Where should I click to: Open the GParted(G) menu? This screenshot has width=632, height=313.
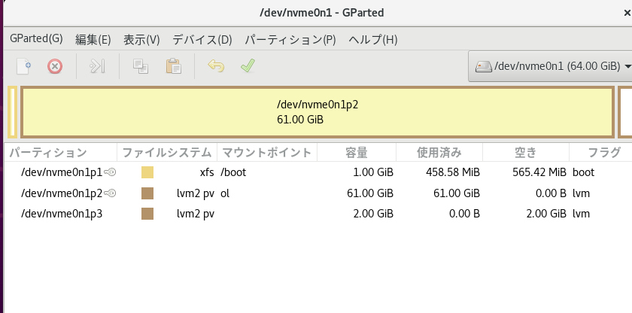pos(36,39)
